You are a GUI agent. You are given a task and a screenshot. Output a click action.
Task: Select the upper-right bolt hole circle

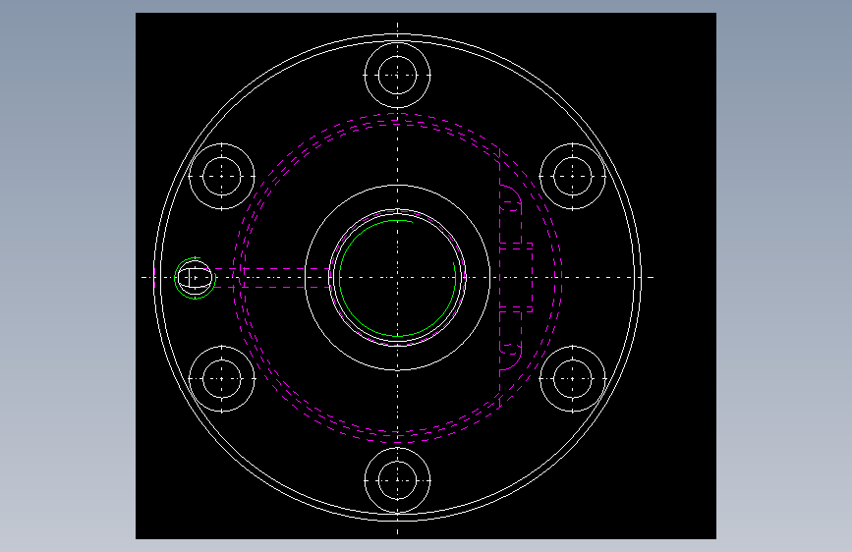coord(573,176)
